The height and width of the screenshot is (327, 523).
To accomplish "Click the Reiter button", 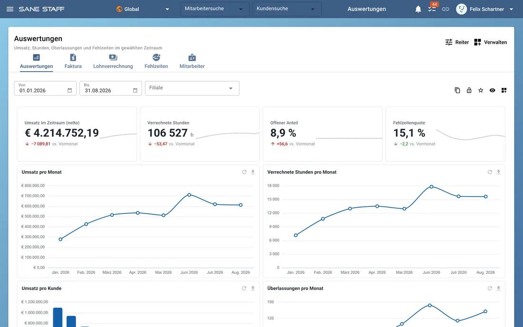I will click(457, 42).
